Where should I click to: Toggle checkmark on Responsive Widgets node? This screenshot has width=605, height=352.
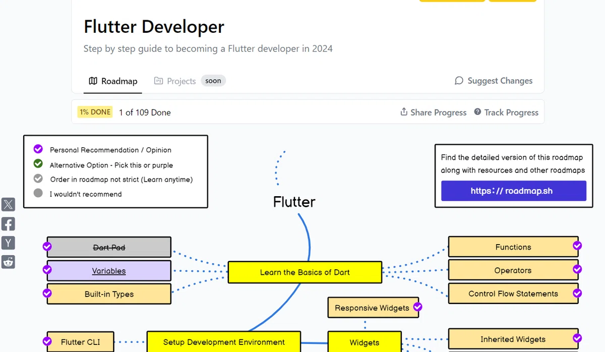pos(417,307)
